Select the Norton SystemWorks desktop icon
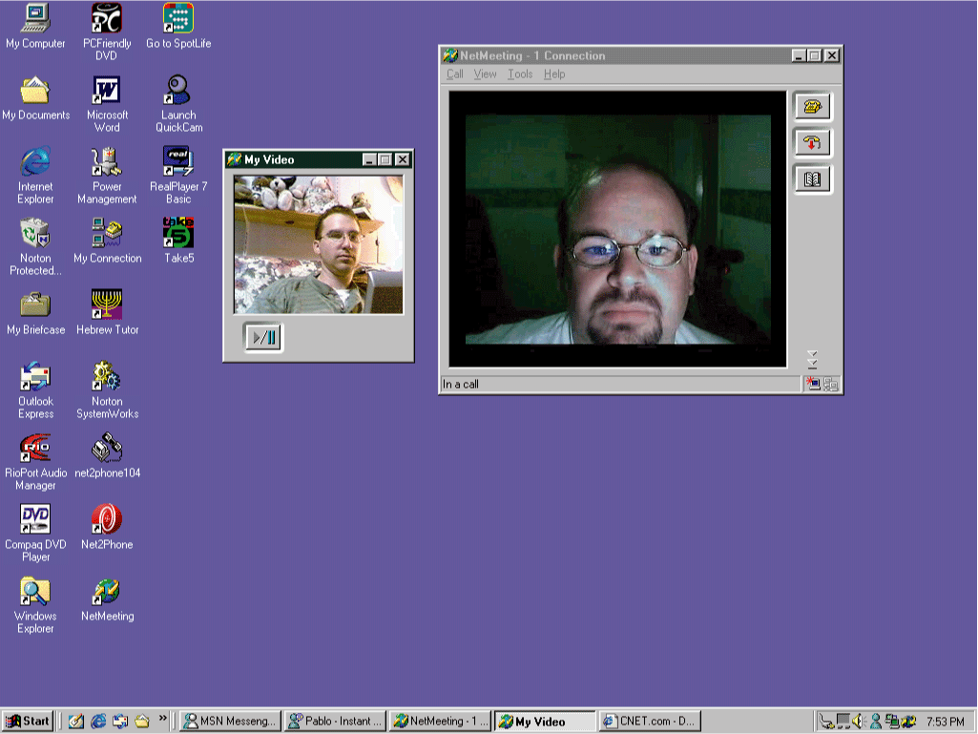The width and height of the screenshot is (978, 734). (107, 390)
